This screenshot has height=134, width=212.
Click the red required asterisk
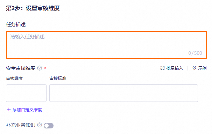tap(45, 68)
